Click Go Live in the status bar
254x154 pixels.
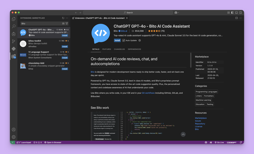(219, 142)
